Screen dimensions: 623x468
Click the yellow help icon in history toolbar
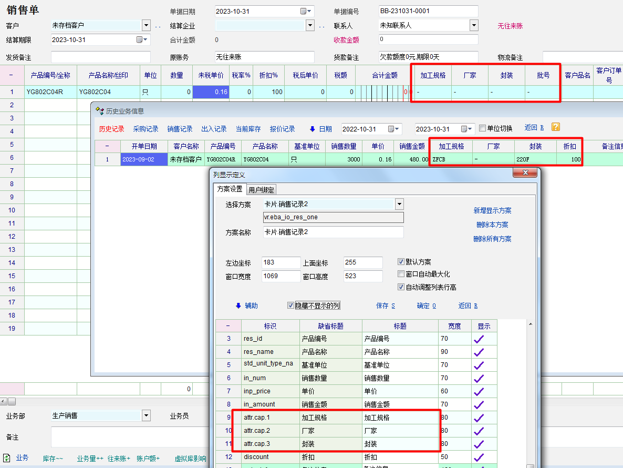[x=555, y=127]
